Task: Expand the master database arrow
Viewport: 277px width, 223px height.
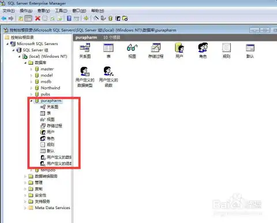Action: [31, 69]
